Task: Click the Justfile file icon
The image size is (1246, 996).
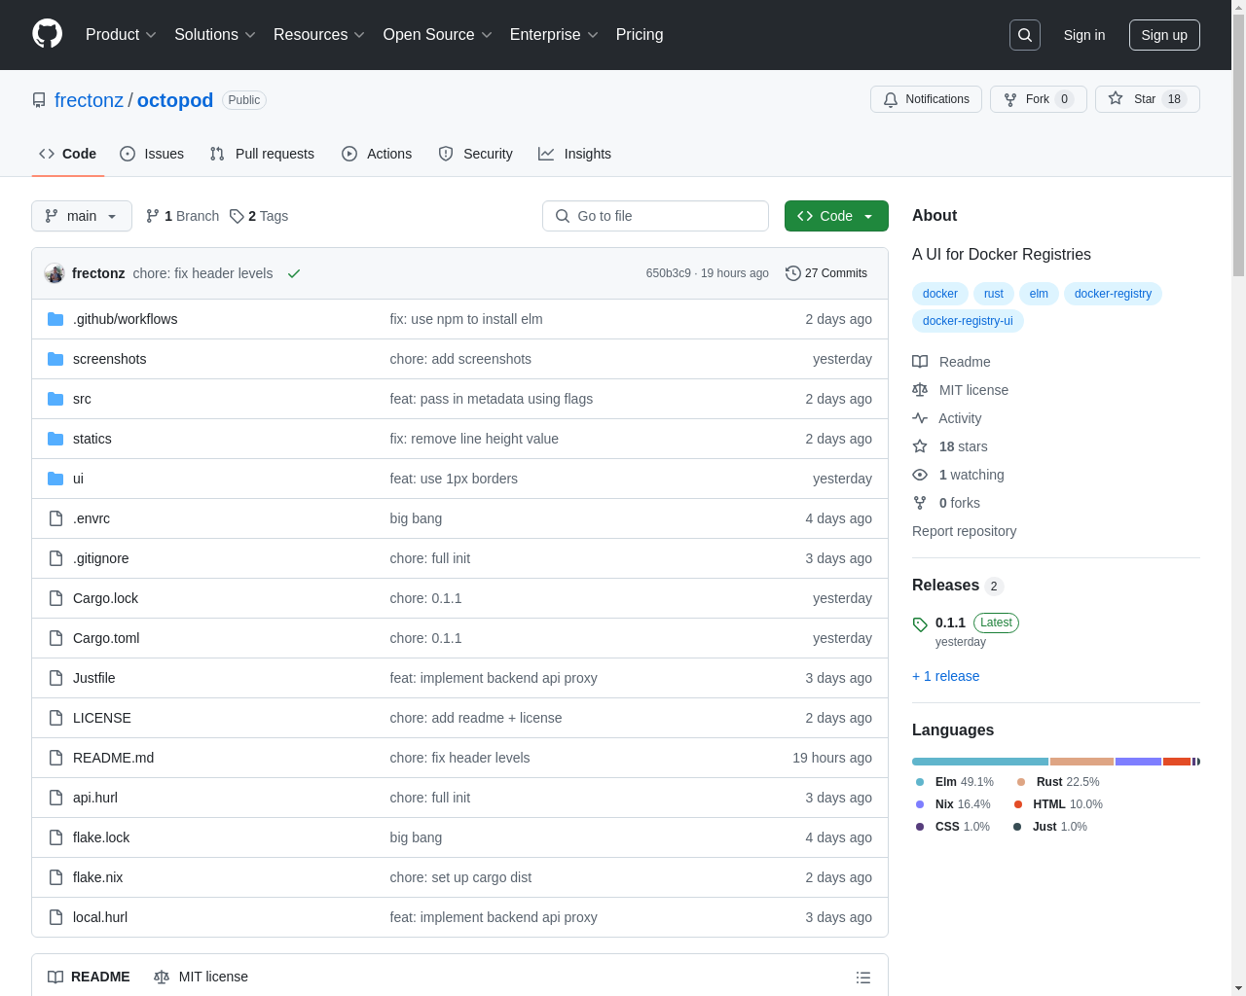Action: (55, 678)
